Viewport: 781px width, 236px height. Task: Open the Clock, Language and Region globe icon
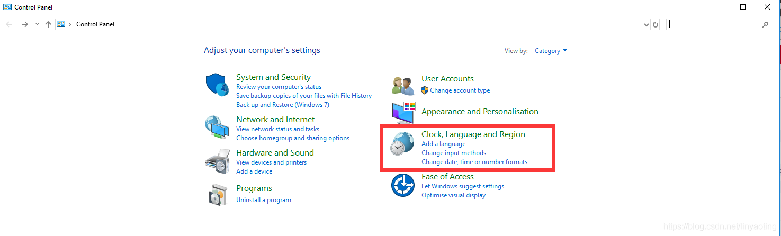pyautogui.click(x=402, y=143)
